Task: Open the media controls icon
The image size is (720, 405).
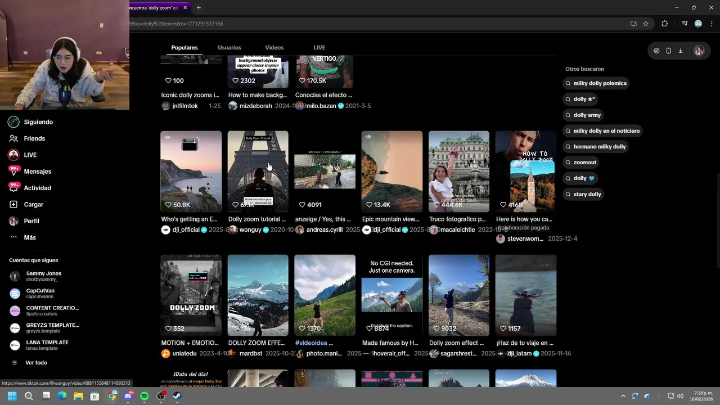Action: point(685,24)
